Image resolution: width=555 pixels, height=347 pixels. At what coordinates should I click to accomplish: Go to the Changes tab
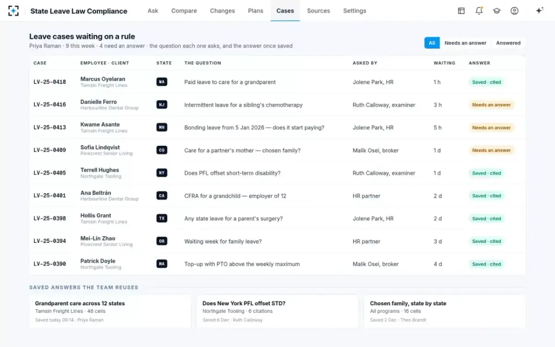(222, 11)
